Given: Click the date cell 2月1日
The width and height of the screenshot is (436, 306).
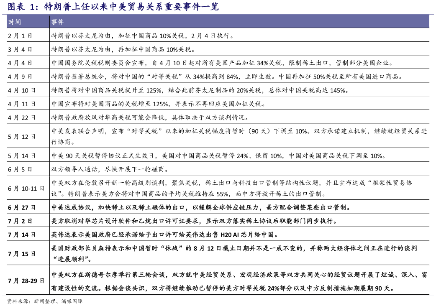Looking at the screenshot, I should point(20,36).
